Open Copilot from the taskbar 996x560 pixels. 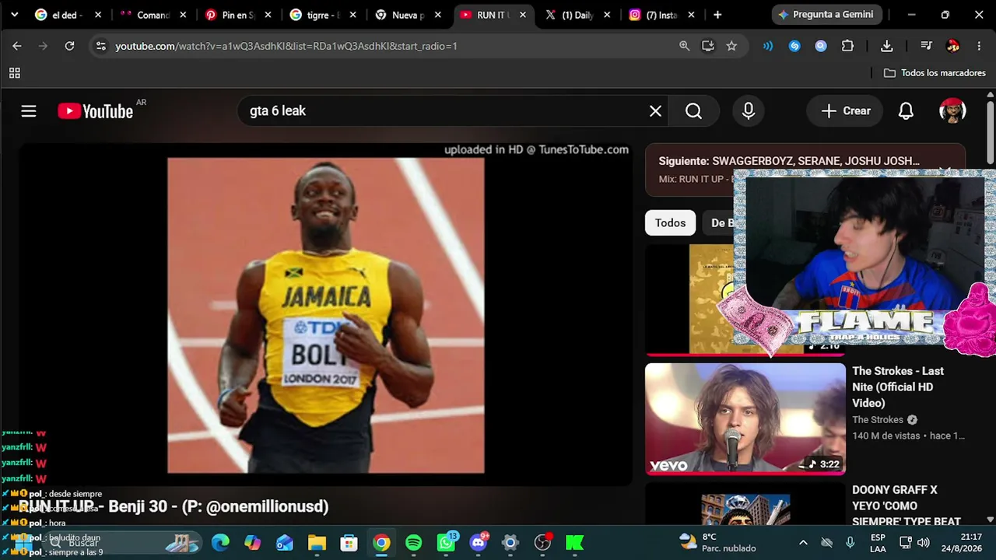(x=253, y=542)
